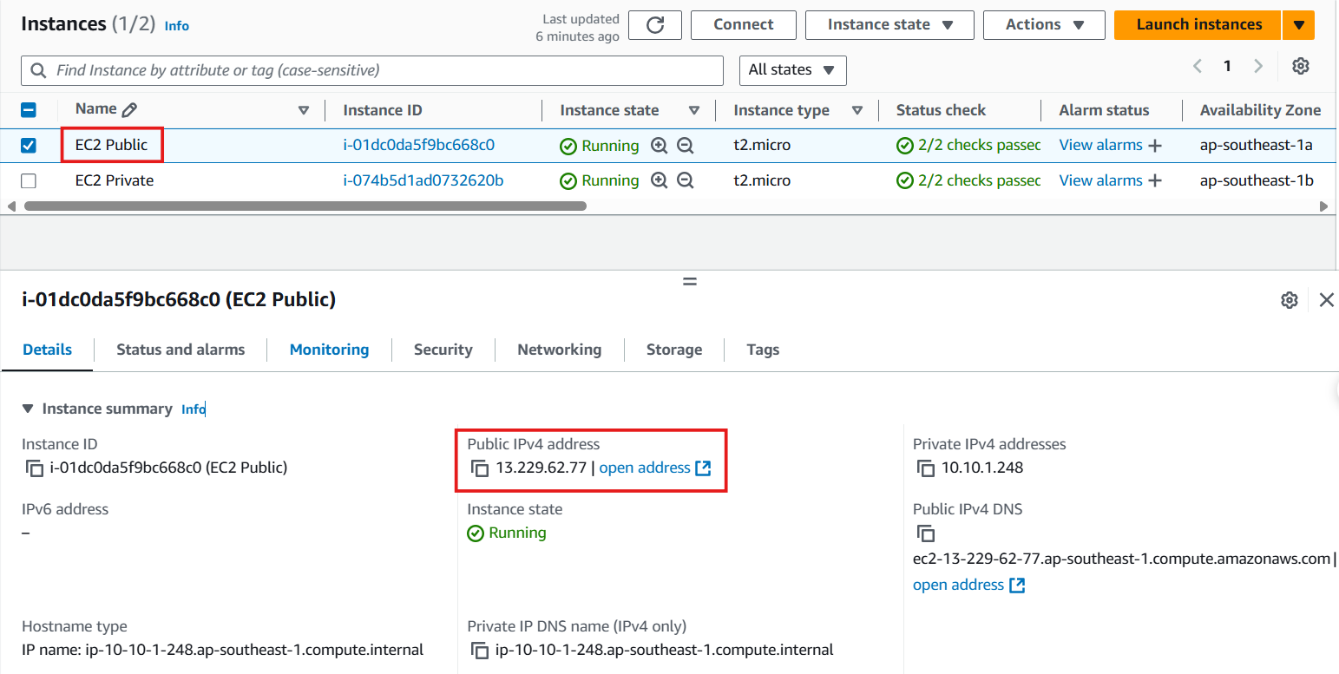This screenshot has width=1339, height=674.
Task: Click search magnifier icon in filter box
Action: click(x=38, y=70)
